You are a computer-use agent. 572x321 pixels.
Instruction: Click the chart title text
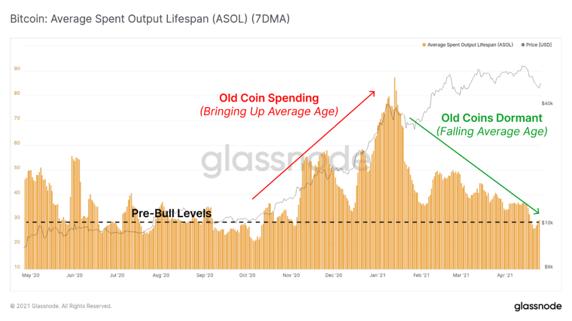point(150,19)
